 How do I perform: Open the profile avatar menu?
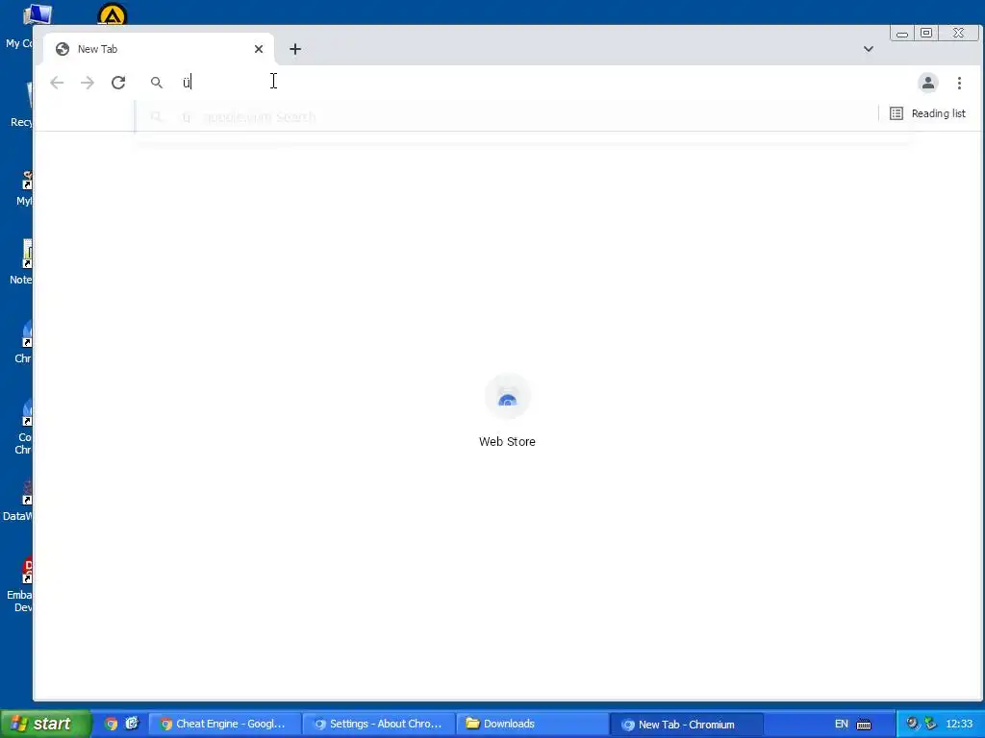[928, 83]
